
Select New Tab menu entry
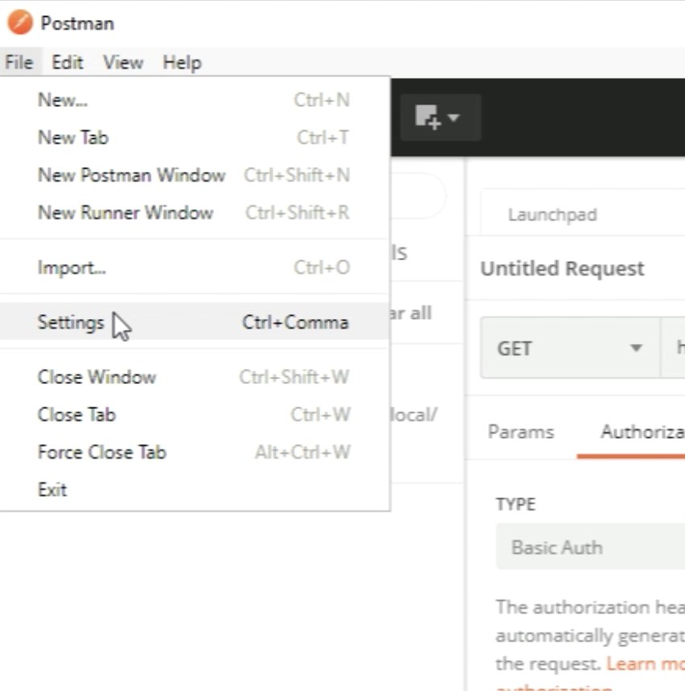pos(72,137)
